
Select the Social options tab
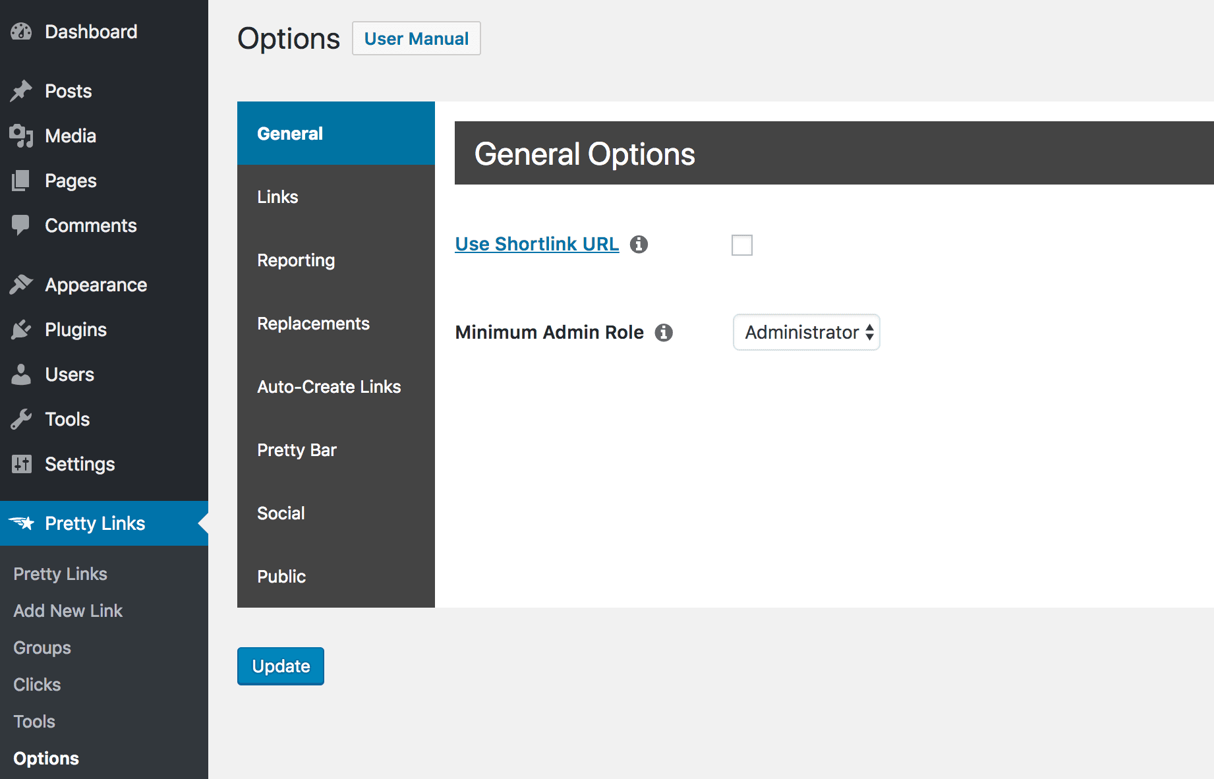tap(281, 513)
